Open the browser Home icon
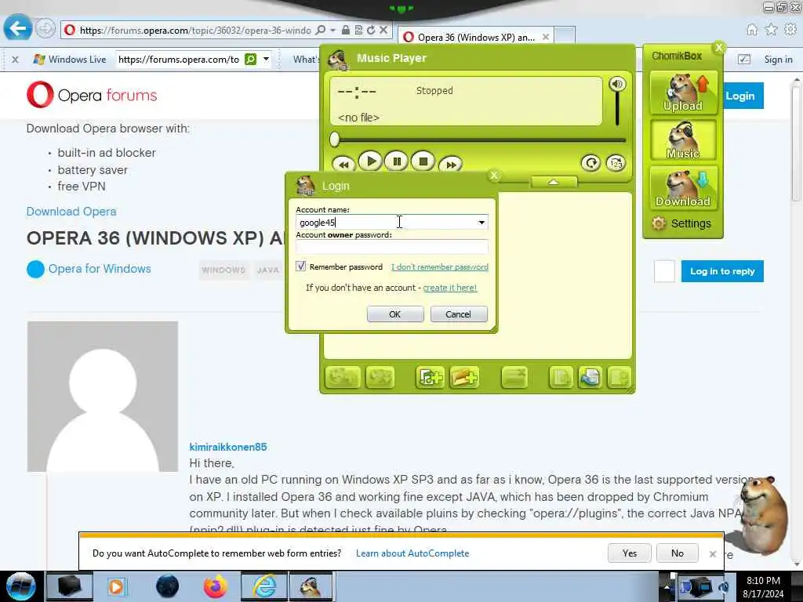The height and width of the screenshot is (602, 803). pos(752,30)
